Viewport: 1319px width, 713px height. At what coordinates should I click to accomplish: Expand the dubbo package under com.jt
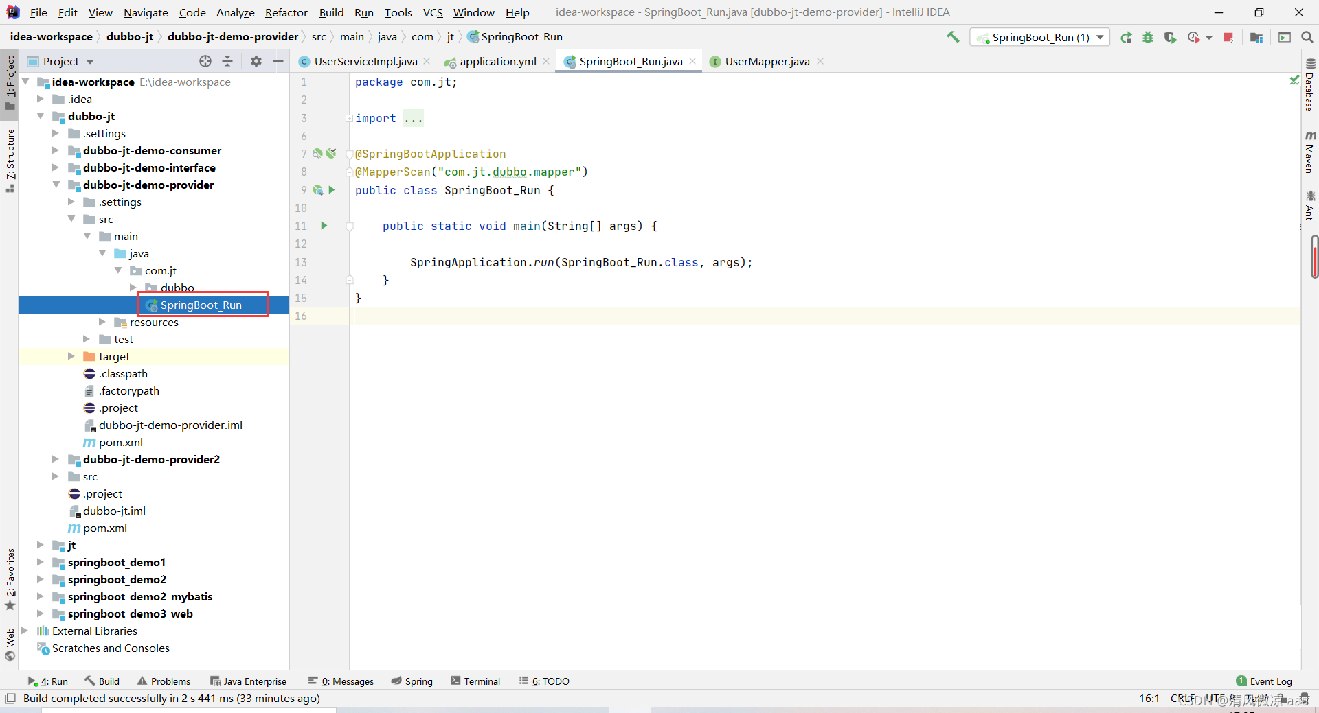click(133, 288)
